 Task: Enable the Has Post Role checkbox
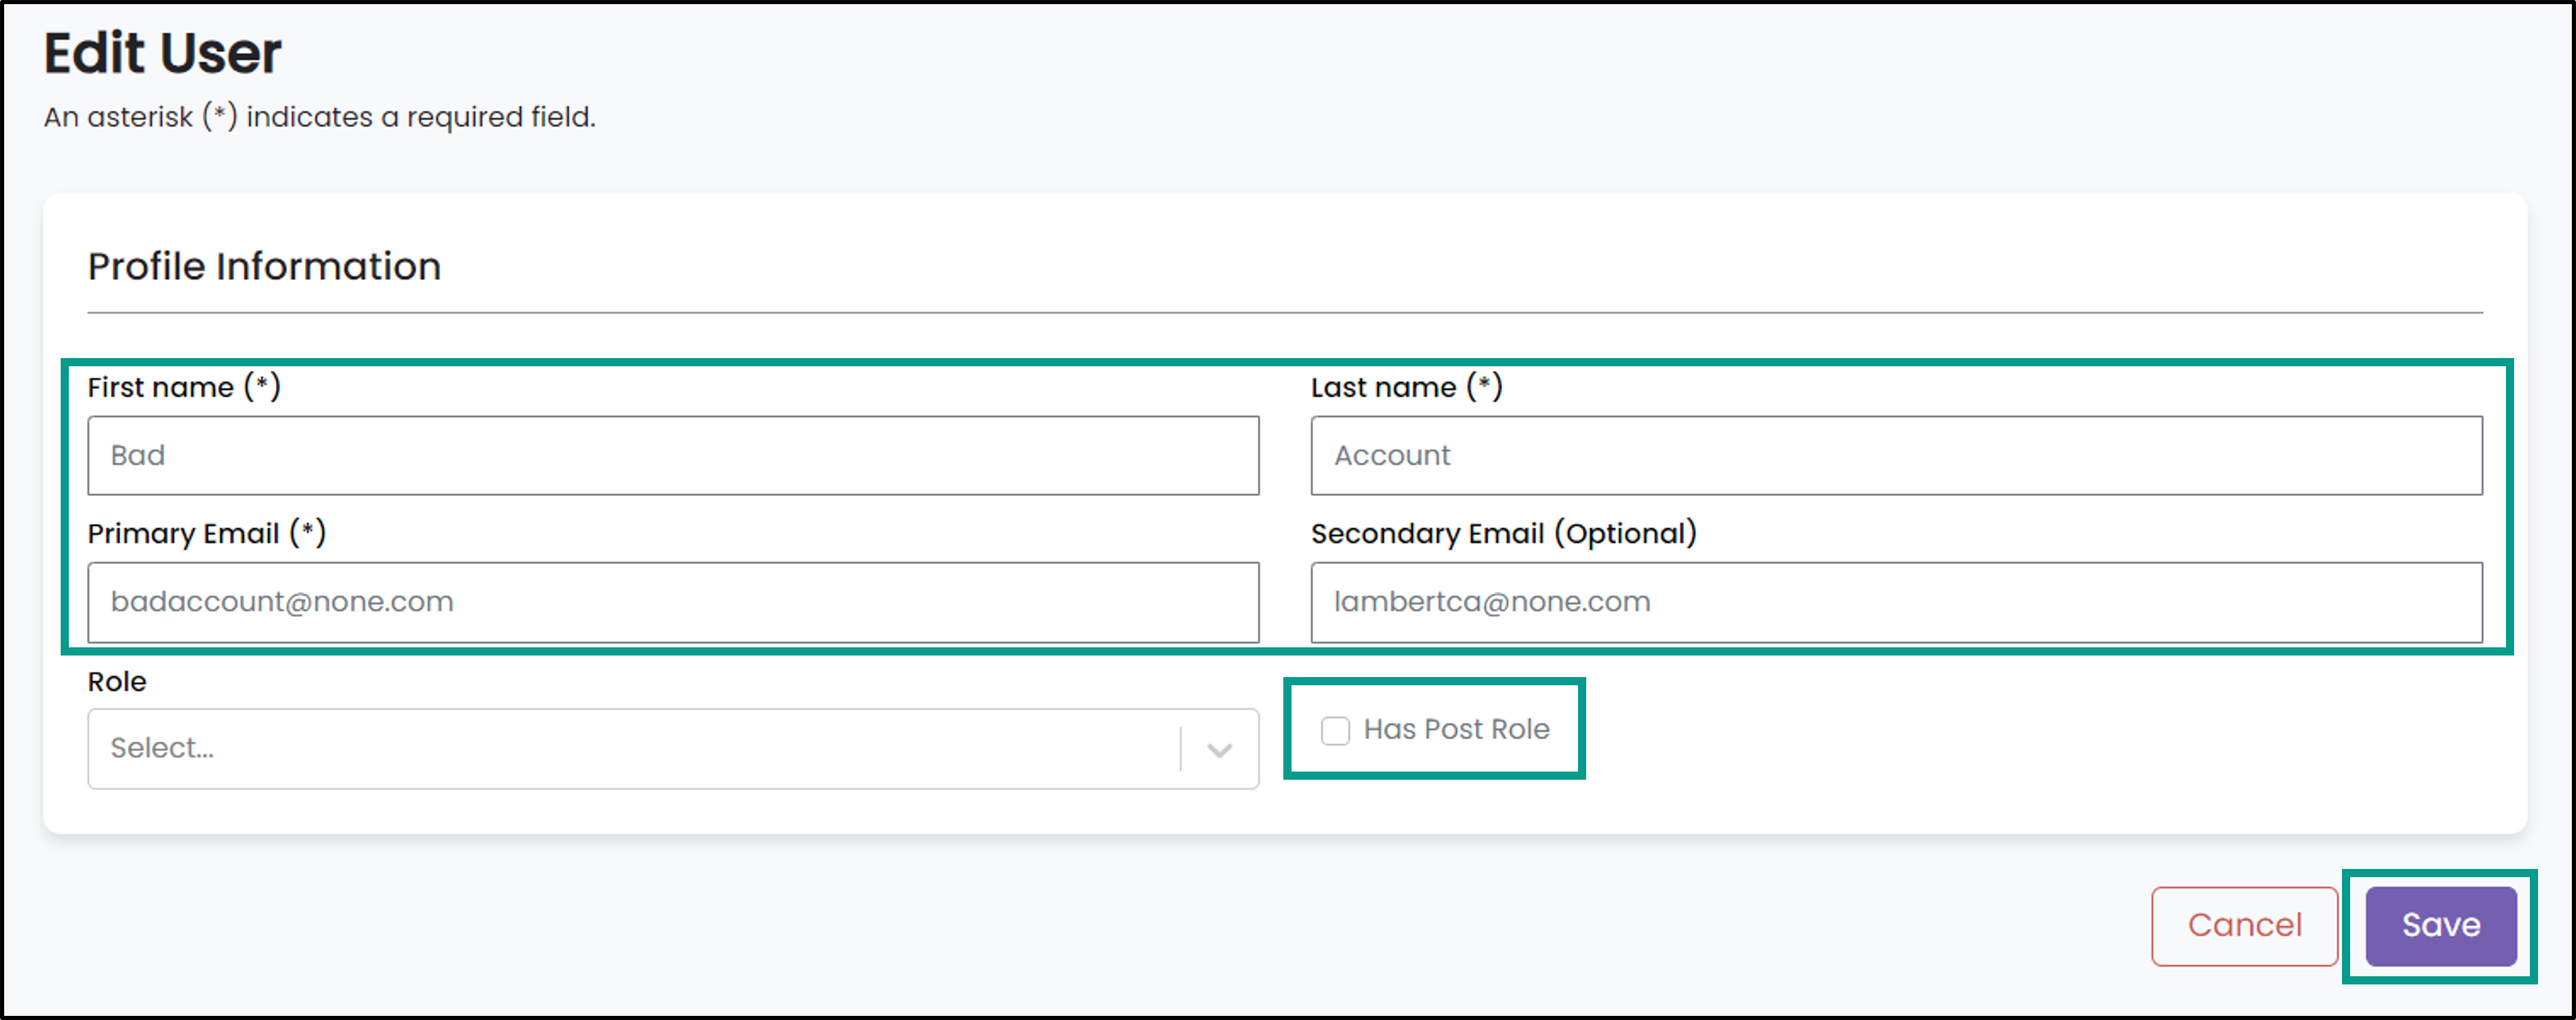(x=1335, y=730)
